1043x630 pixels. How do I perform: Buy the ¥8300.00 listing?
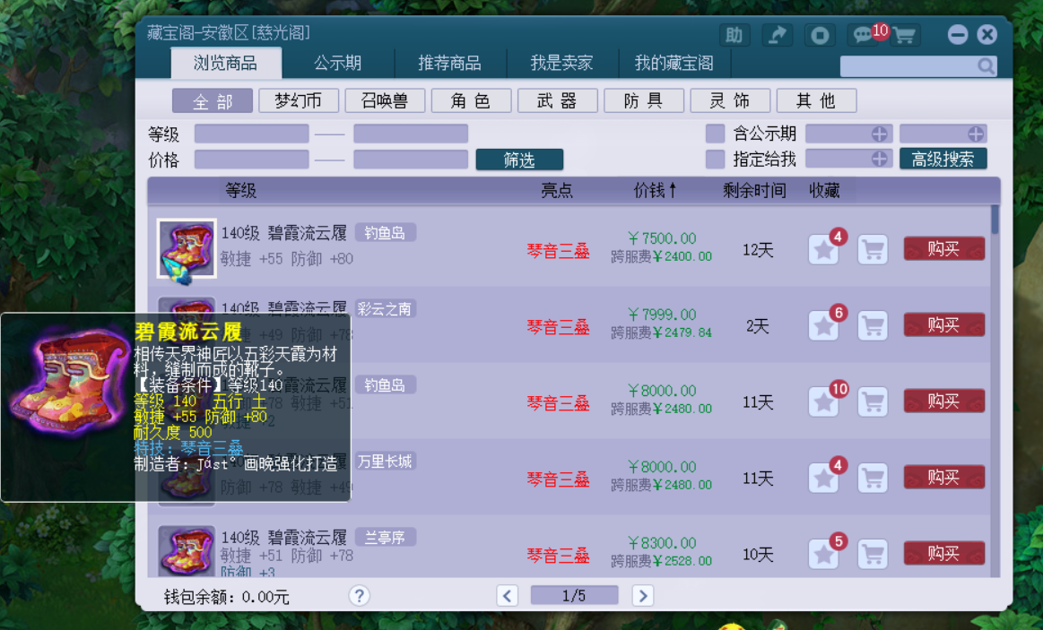pos(943,553)
